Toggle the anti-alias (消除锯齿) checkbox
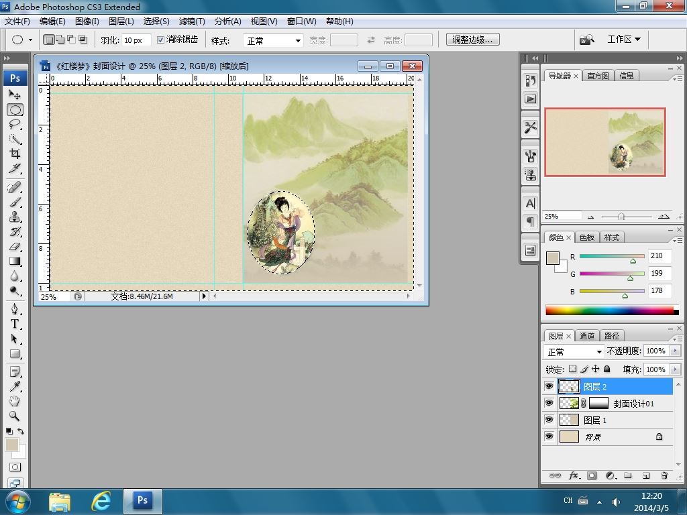The height and width of the screenshot is (515, 687). click(x=160, y=40)
